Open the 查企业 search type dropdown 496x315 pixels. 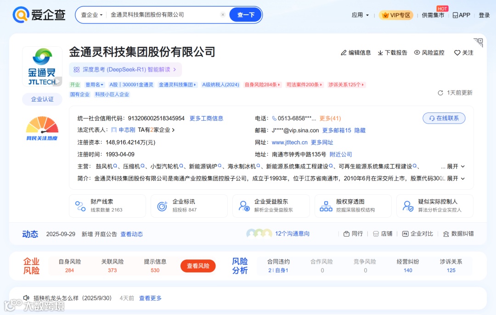click(92, 15)
